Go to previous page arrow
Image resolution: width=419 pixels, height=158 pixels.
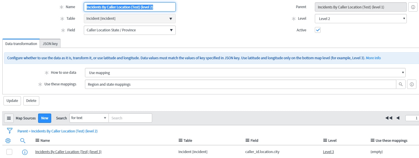coord(398,118)
